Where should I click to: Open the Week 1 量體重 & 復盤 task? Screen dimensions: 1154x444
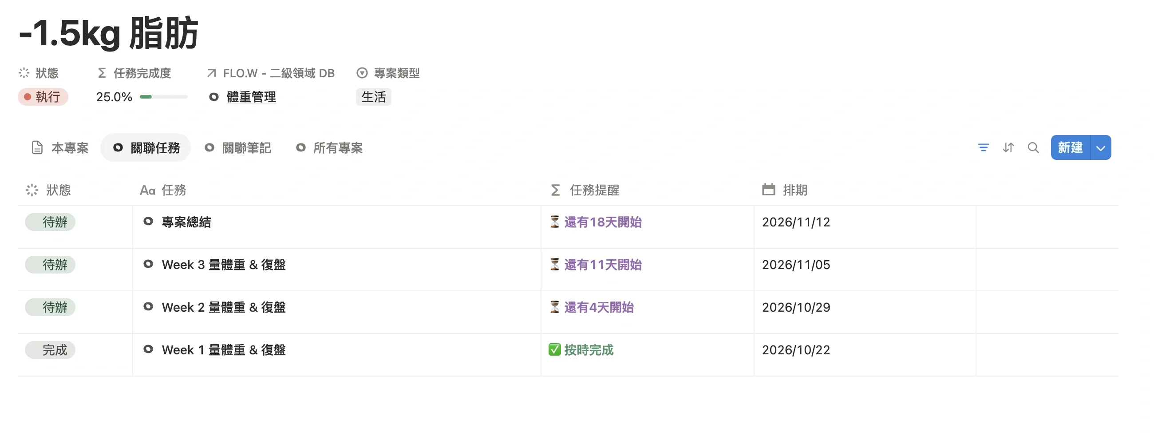tap(224, 349)
